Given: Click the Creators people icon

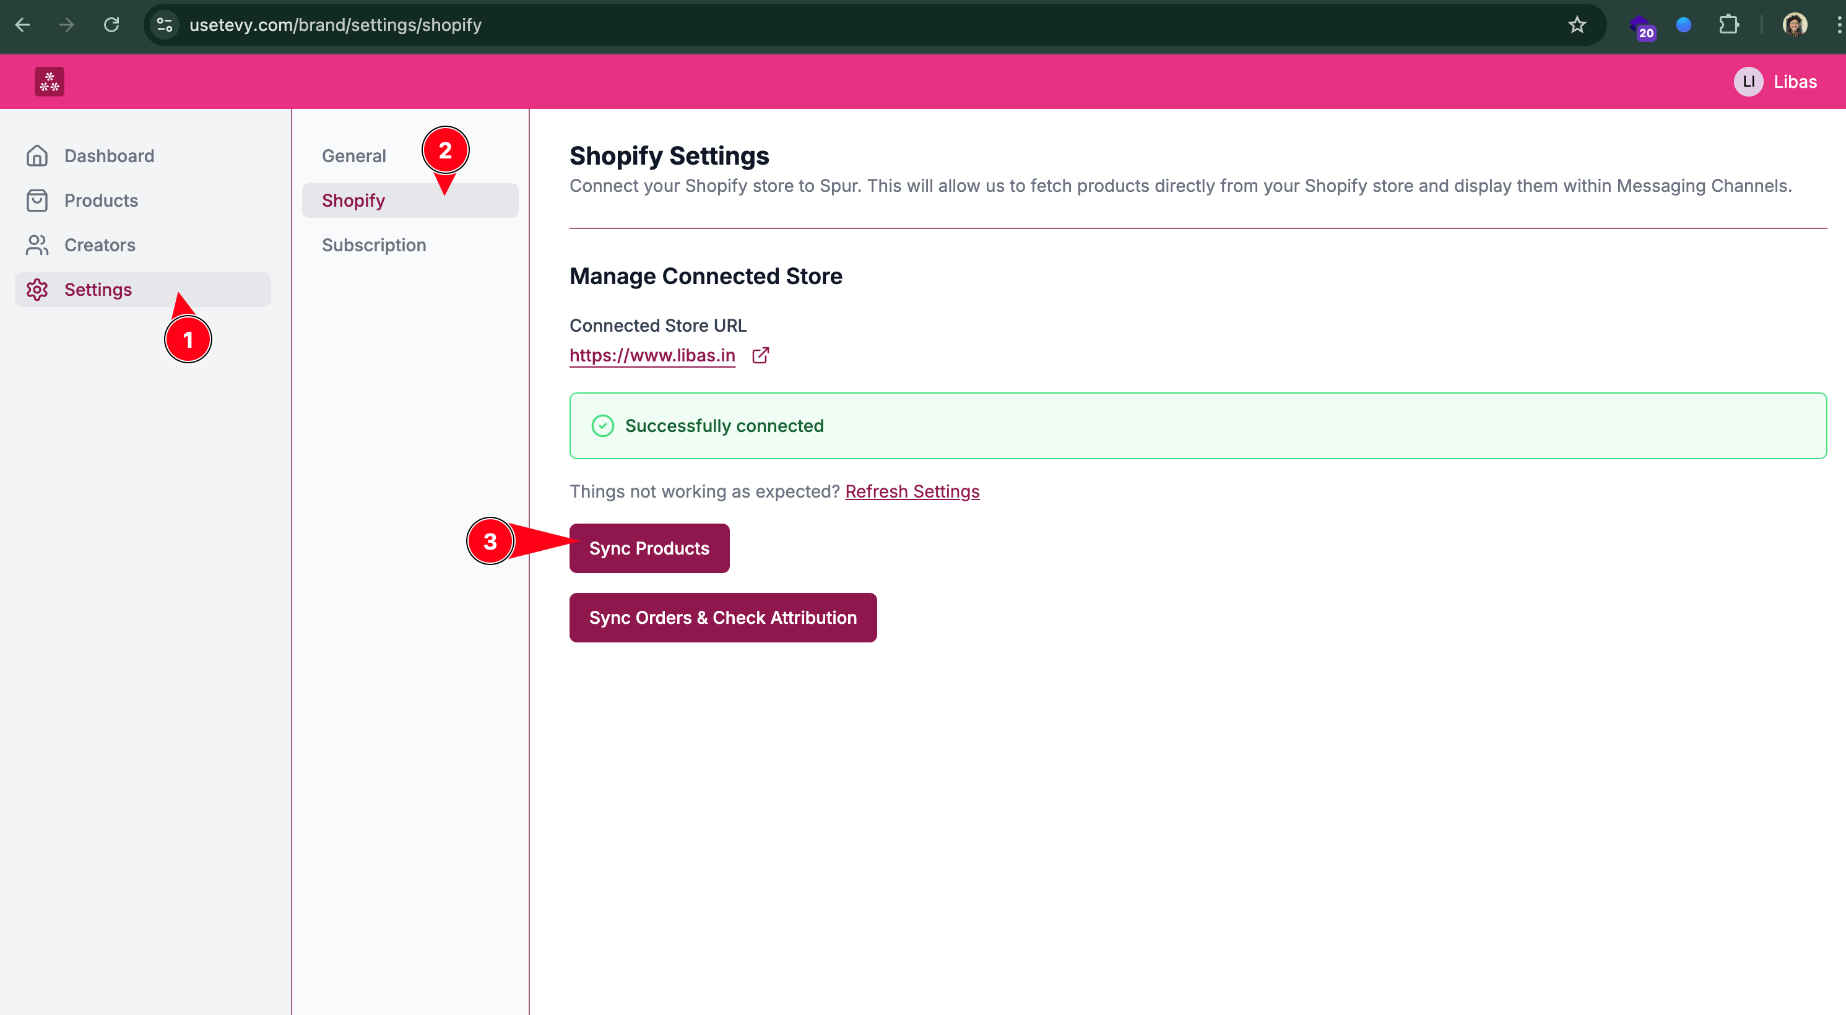Looking at the screenshot, I should (x=37, y=245).
